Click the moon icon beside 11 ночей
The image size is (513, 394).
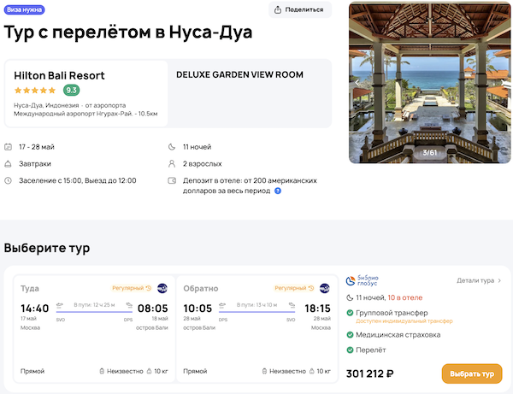[x=174, y=146]
